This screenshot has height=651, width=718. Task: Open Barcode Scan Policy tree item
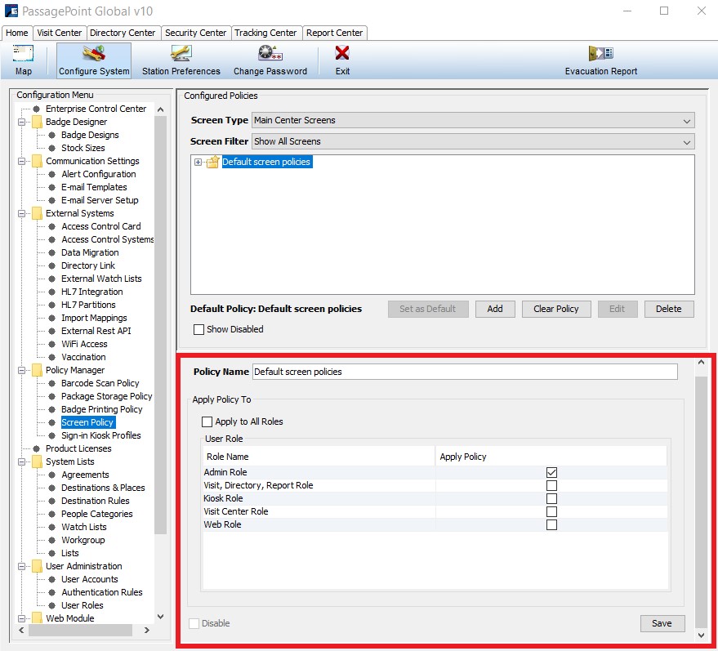click(x=100, y=383)
